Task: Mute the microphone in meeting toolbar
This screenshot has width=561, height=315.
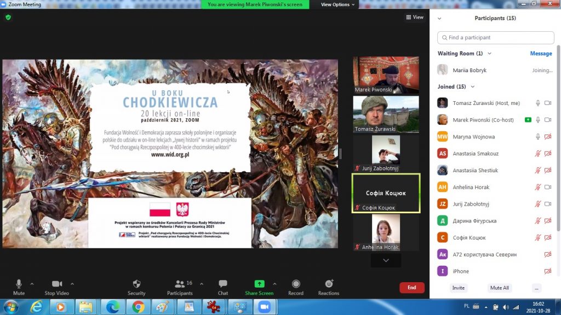Action: tap(19, 284)
